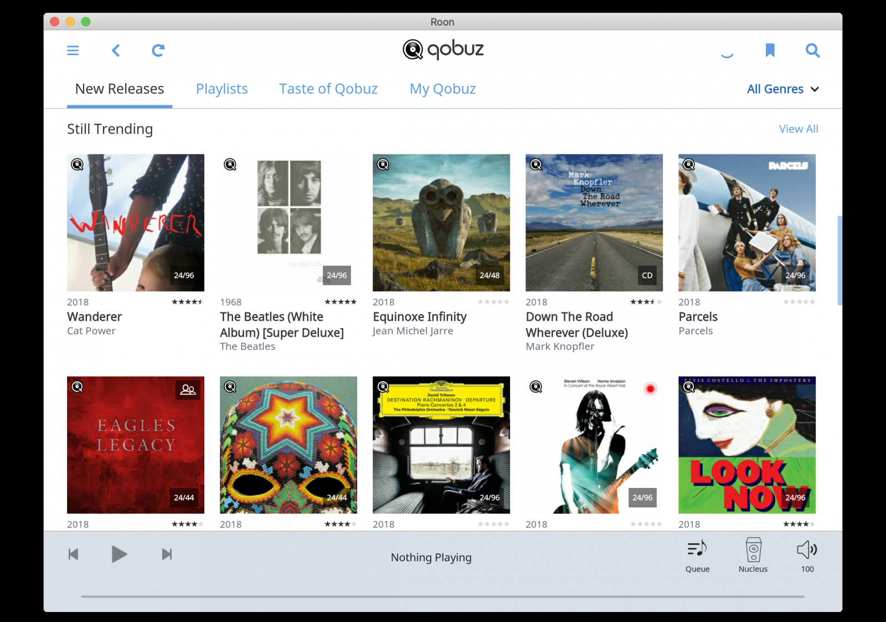Open the My Qobuz tab
Image resolution: width=886 pixels, height=622 pixels.
[x=442, y=89]
